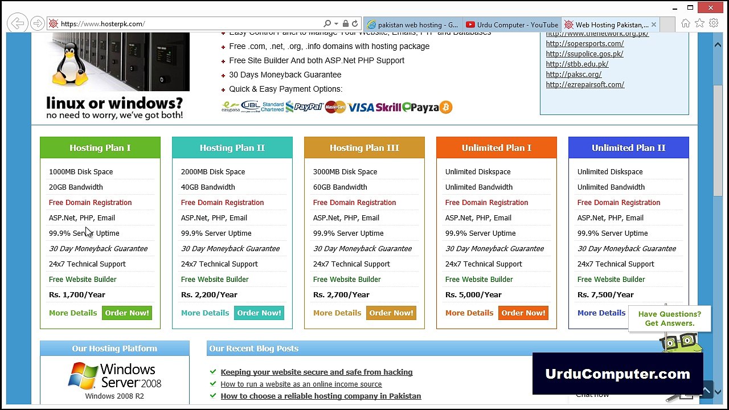
Task: Click the UBL bank logo
Action: [x=251, y=106]
